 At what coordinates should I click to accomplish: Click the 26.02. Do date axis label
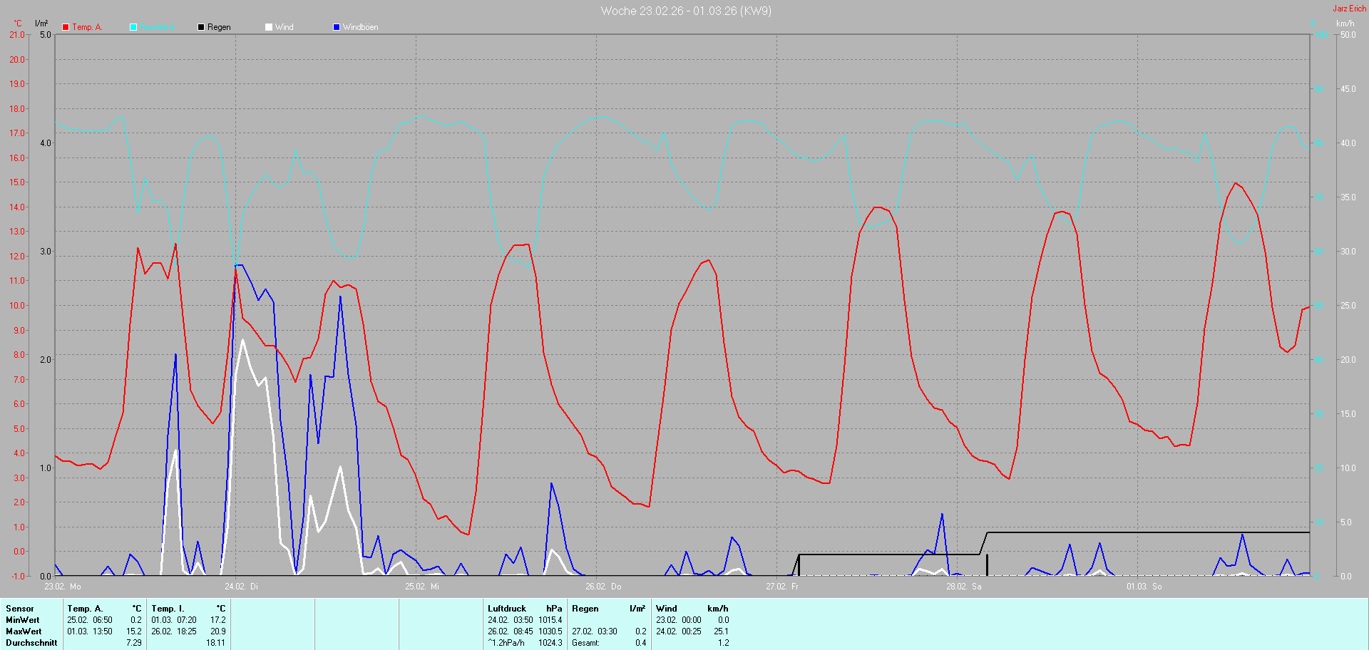(x=603, y=587)
